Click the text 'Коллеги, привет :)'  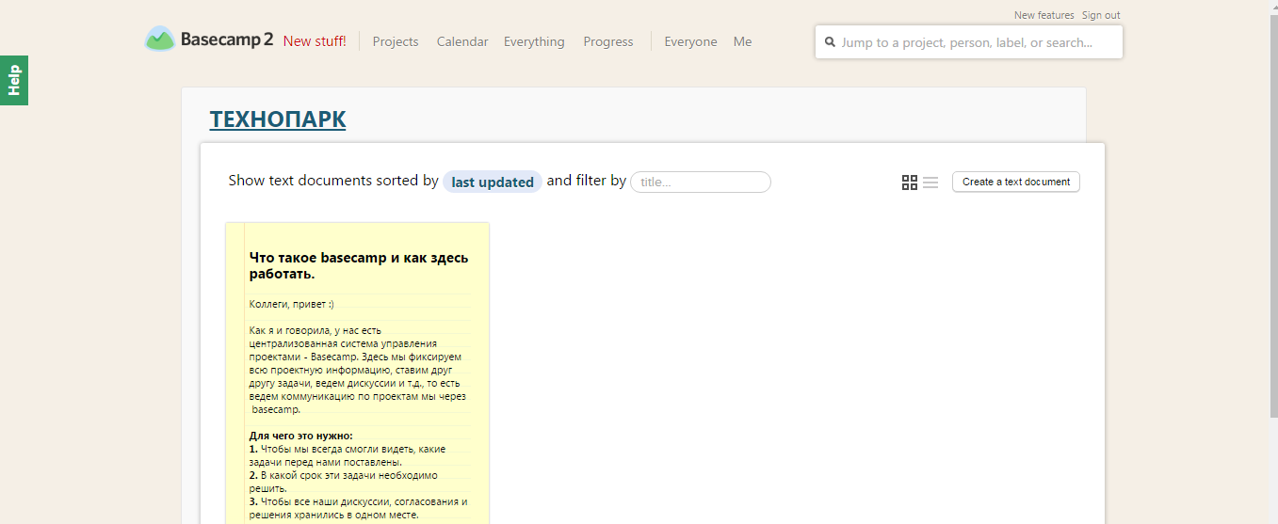[x=291, y=304]
